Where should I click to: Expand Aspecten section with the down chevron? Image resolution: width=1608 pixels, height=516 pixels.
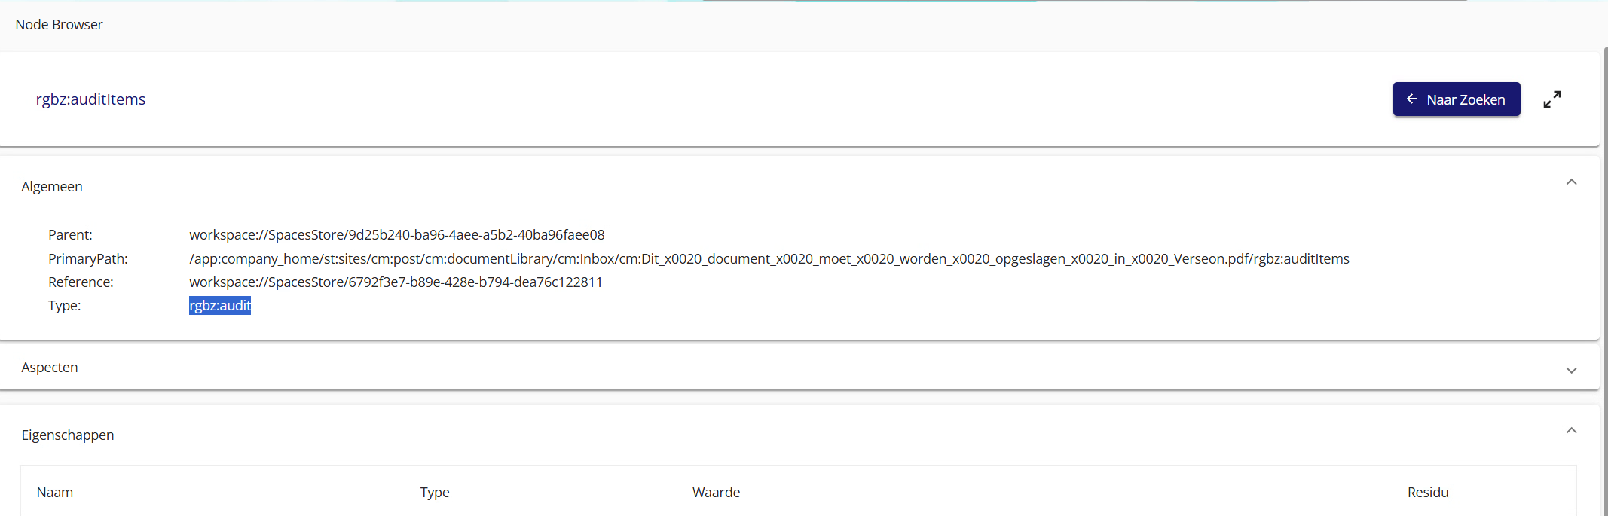(1571, 370)
